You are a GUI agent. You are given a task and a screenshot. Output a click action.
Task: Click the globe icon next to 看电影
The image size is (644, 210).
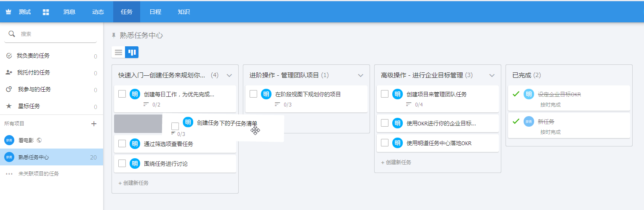pyautogui.click(x=39, y=140)
